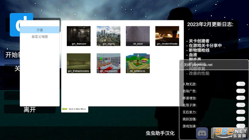This screenshot has width=249, height=140.
Task: Click the playmods.net label
Action: point(202,65)
